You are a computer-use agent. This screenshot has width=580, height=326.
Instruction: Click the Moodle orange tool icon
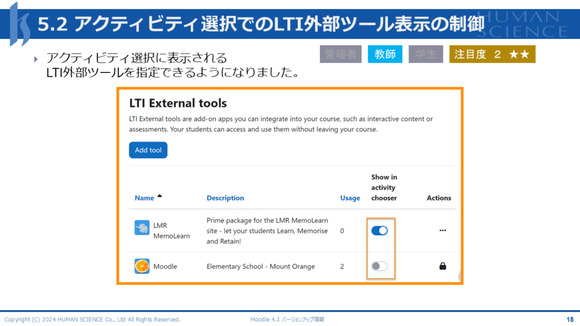pyautogui.click(x=142, y=266)
